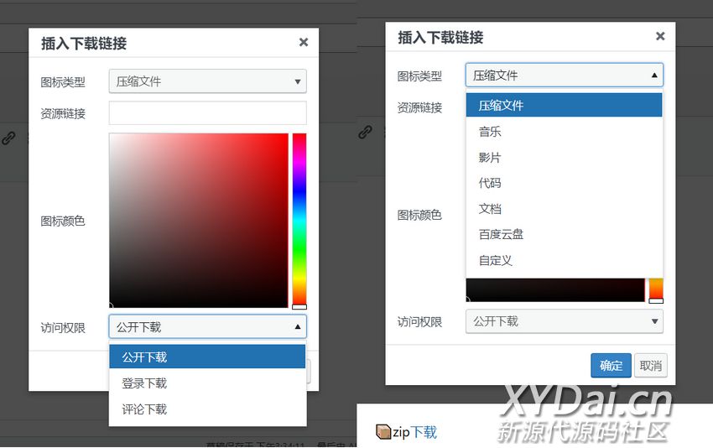Select 百度云盘 icon type option
The image size is (713, 448).
click(501, 234)
